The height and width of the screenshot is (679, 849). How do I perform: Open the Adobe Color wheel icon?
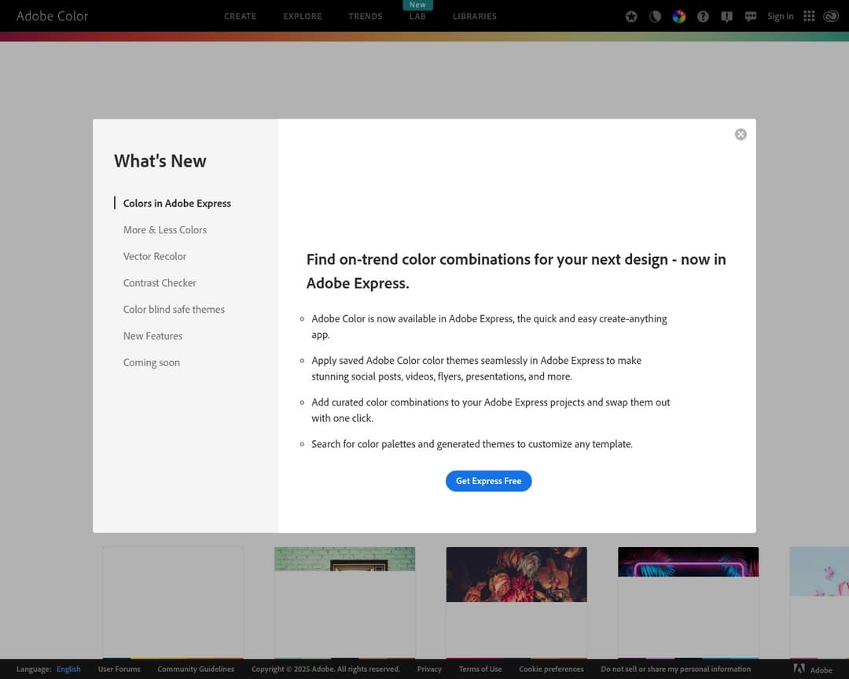click(678, 16)
